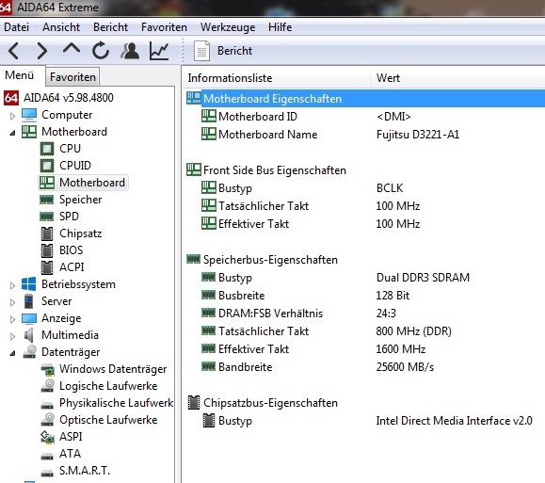545x483 pixels.
Task: Go forward with the right arrow toolbar icon
Action: pyautogui.click(x=42, y=51)
